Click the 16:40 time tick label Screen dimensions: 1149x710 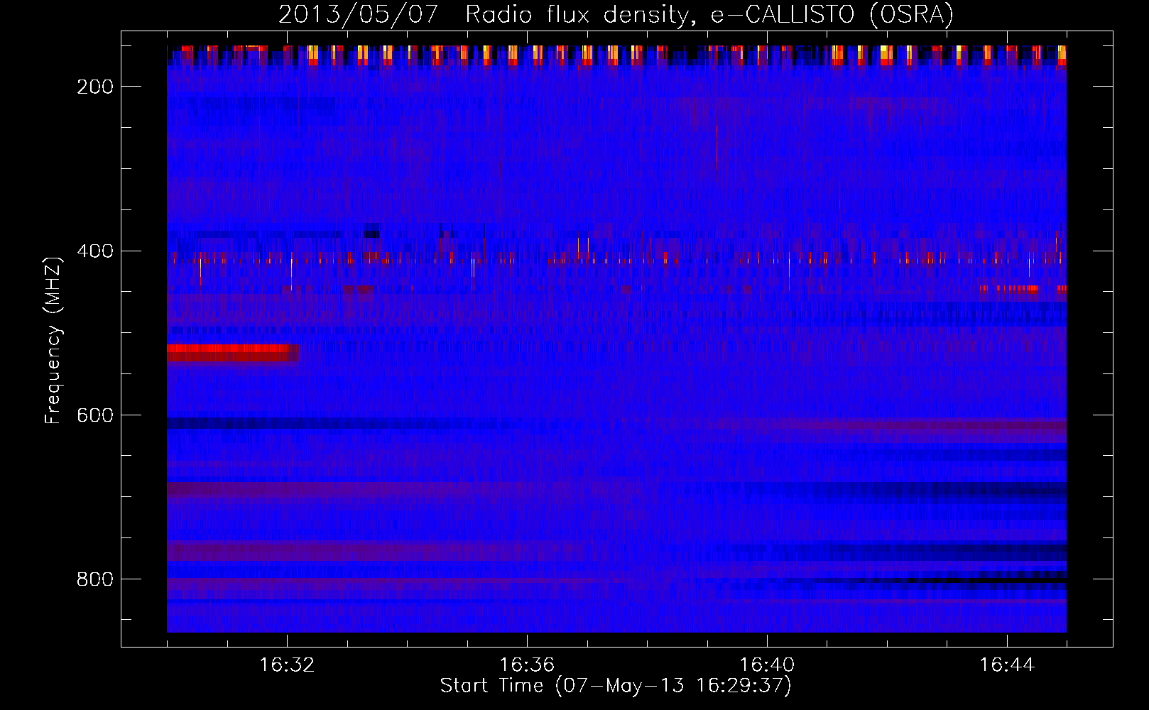click(x=767, y=665)
